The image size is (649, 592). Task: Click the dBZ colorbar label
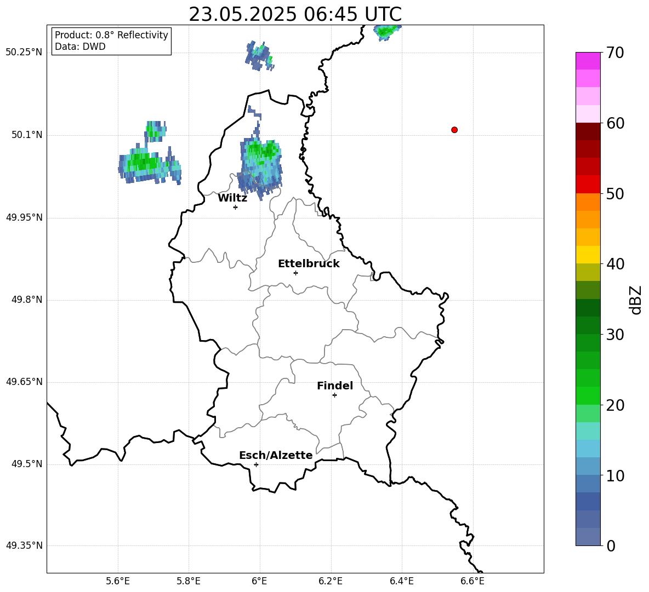[635, 300]
